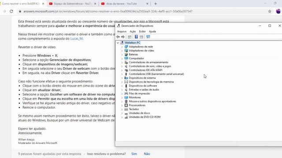The image size is (282, 158).
Task: Click the monitor icon beside Computador
Action: [126, 58]
